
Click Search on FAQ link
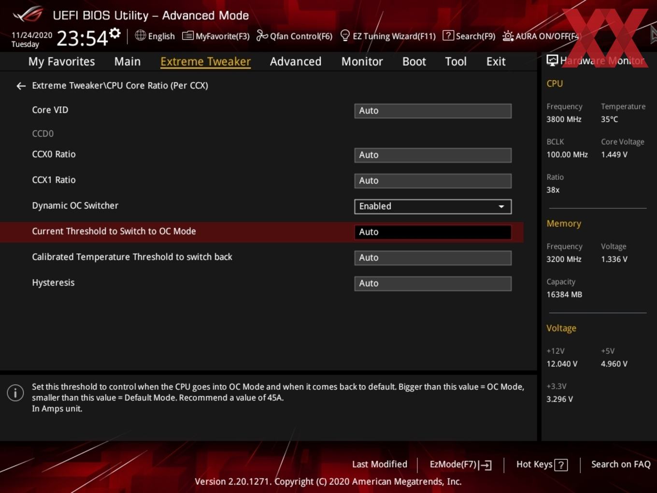pyautogui.click(x=621, y=464)
